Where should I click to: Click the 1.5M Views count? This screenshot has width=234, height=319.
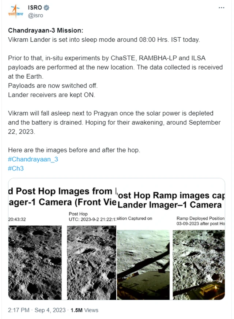coord(84,310)
